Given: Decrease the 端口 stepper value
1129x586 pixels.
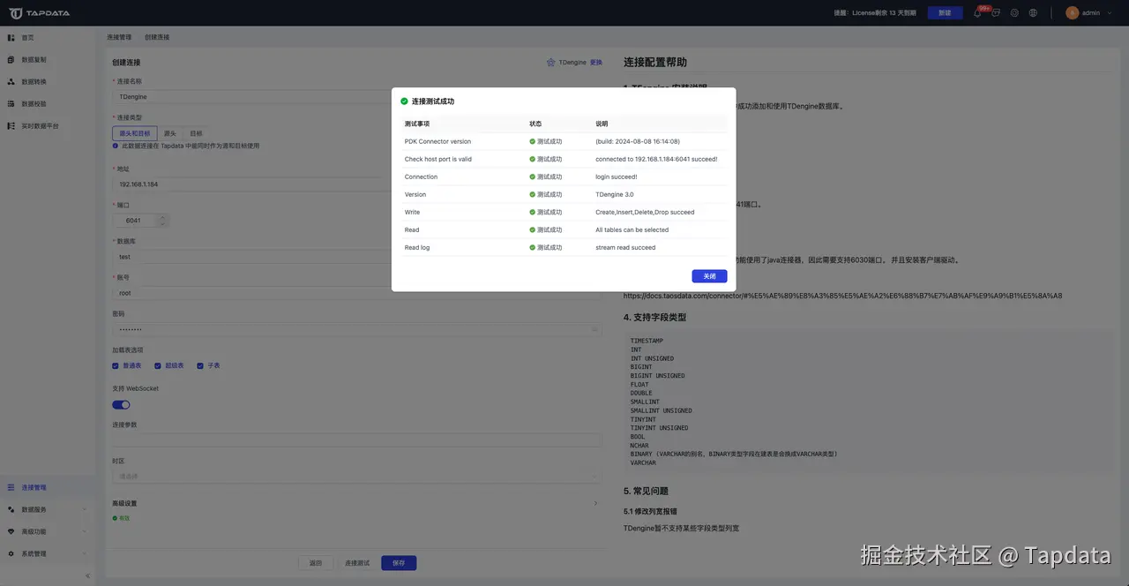Looking at the screenshot, I should 162,224.
